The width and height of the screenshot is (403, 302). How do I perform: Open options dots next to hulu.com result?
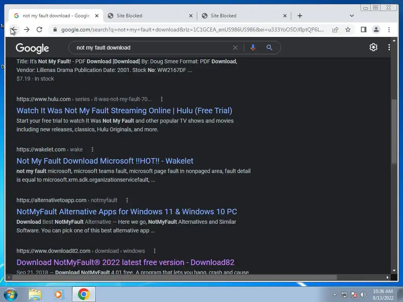point(161,99)
